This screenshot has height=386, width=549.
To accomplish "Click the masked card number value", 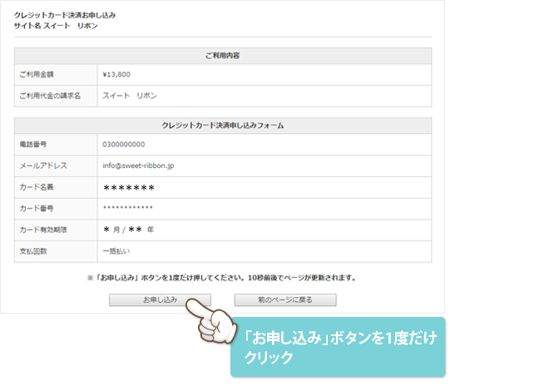I will (128, 208).
